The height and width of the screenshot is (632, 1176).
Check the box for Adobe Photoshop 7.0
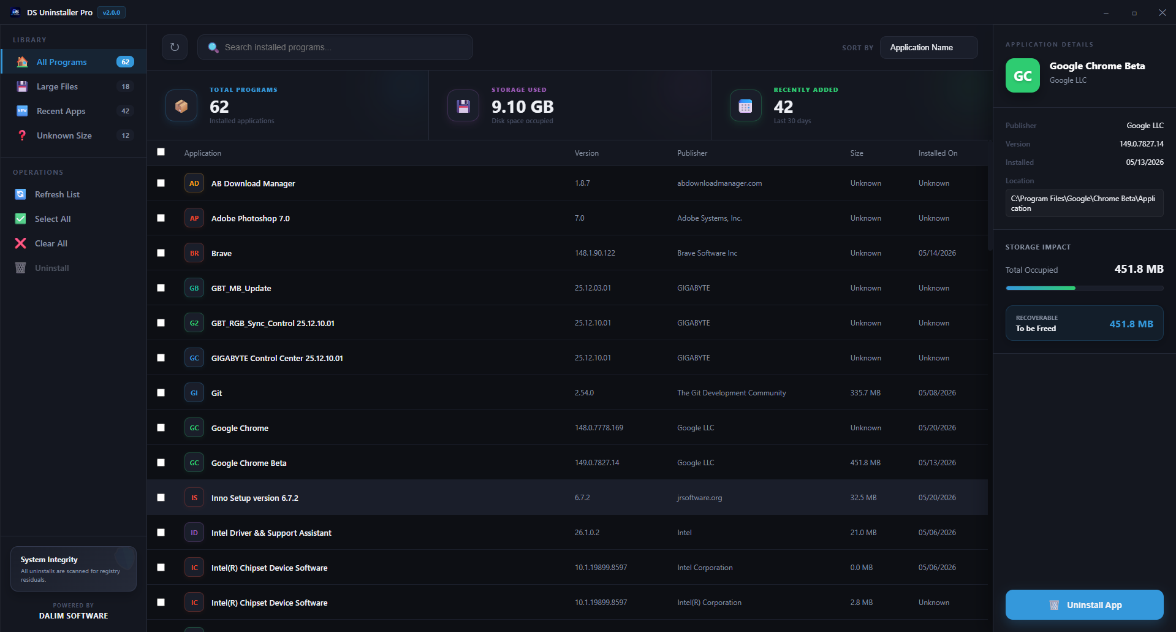pyautogui.click(x=161, y=218)
